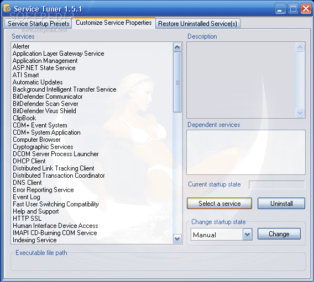Select HTTP SSL service

[27, 219]
